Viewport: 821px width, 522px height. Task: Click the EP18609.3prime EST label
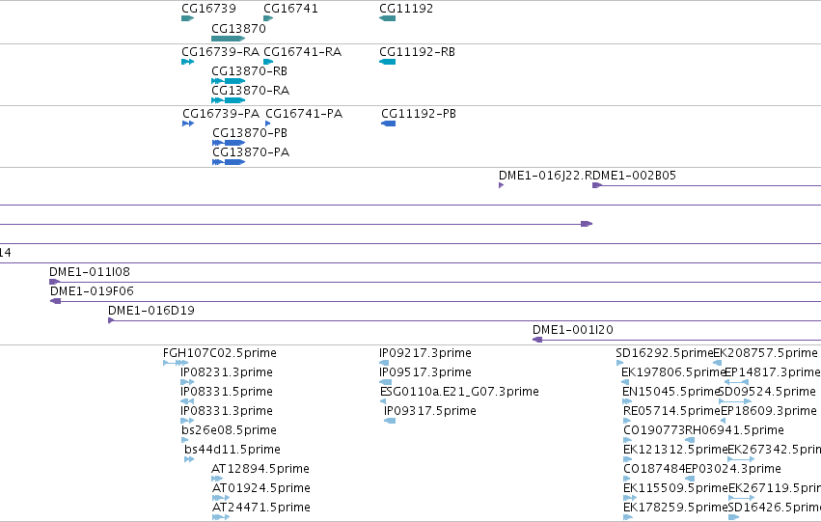(x=769, y=411)
